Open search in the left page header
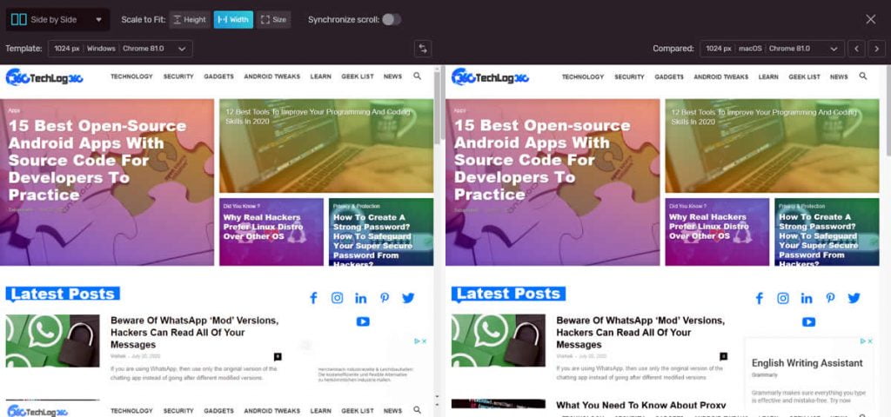The height and width of the screenshot is (417, 891). click(x=418, y=76)
